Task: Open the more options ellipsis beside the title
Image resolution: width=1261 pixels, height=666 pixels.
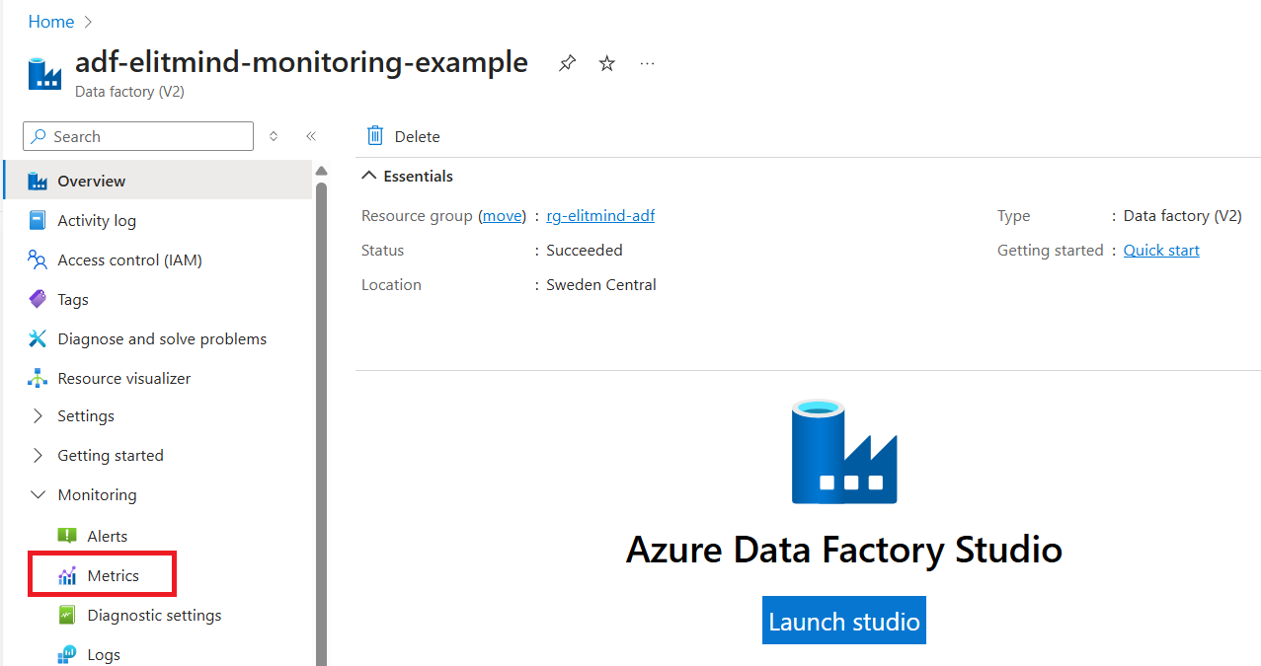Action: [647, 63]
